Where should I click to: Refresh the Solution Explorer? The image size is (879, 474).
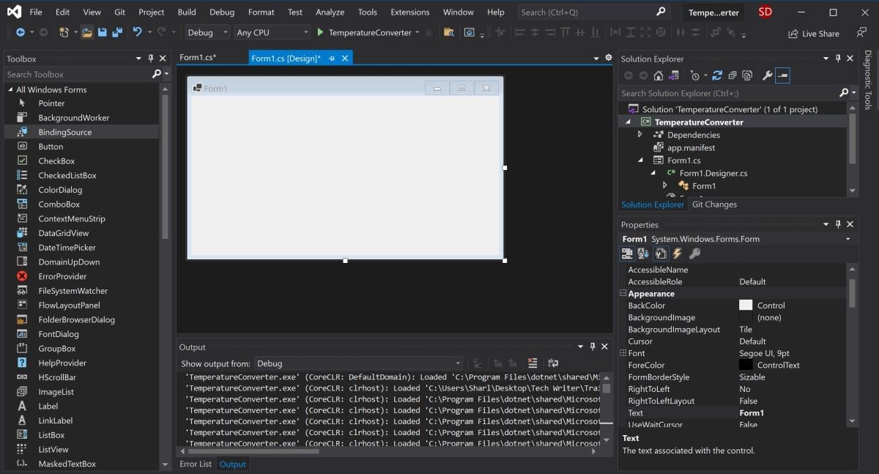pos(716,75)
